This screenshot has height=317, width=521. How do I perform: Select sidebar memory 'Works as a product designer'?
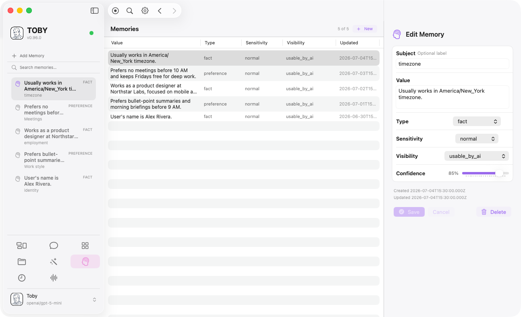coord(54,136)
